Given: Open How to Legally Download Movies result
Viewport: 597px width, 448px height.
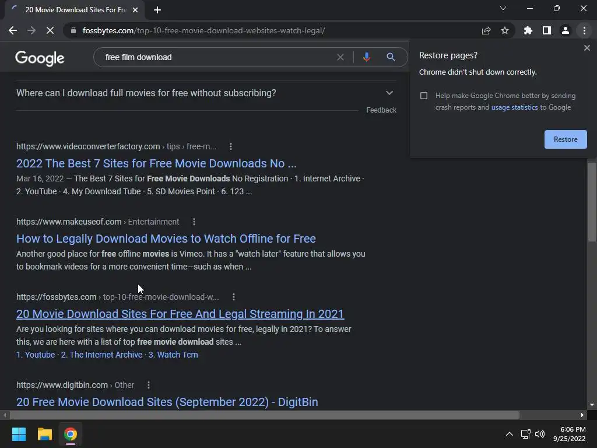Looking at the screenshot, I should [x=166, y=239].
